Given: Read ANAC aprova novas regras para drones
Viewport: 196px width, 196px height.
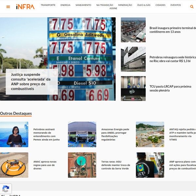Looking at the screenshot, I should 45,165.
